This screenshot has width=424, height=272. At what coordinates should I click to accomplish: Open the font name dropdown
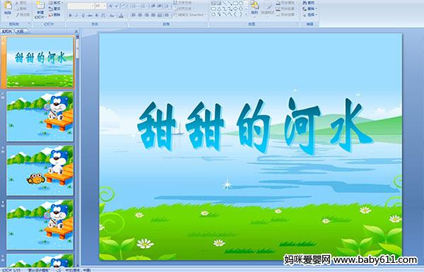click(93, 6)
